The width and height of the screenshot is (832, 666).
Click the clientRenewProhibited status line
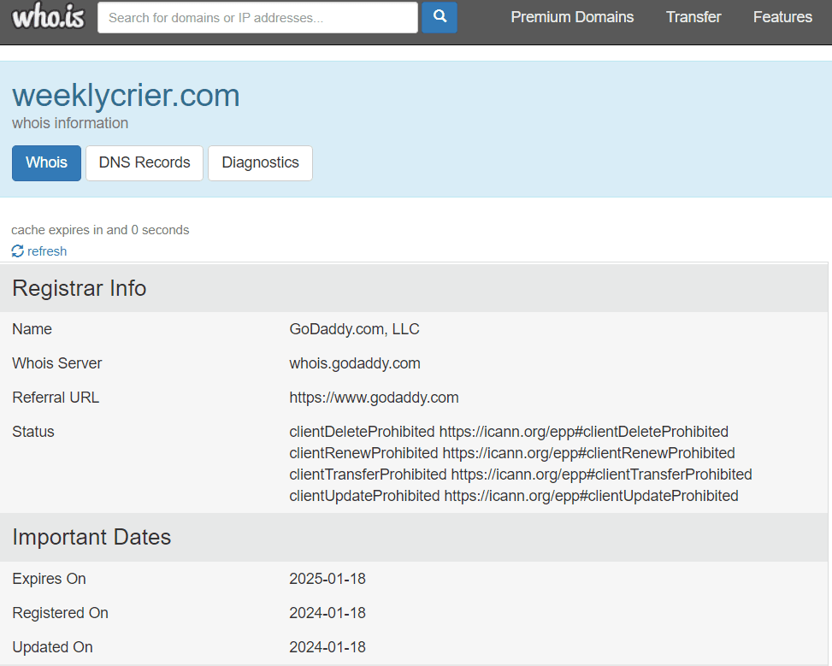coord(512,452)
